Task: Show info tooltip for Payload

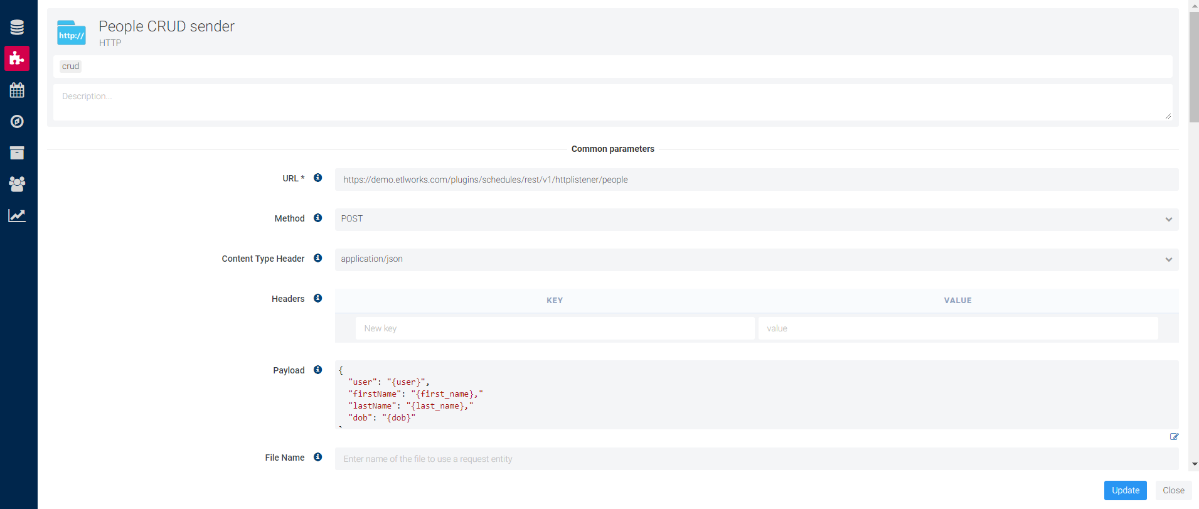Action: [318, 370]
